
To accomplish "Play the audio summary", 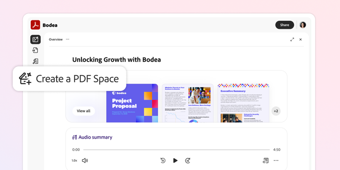I will [x=175, y=161].
